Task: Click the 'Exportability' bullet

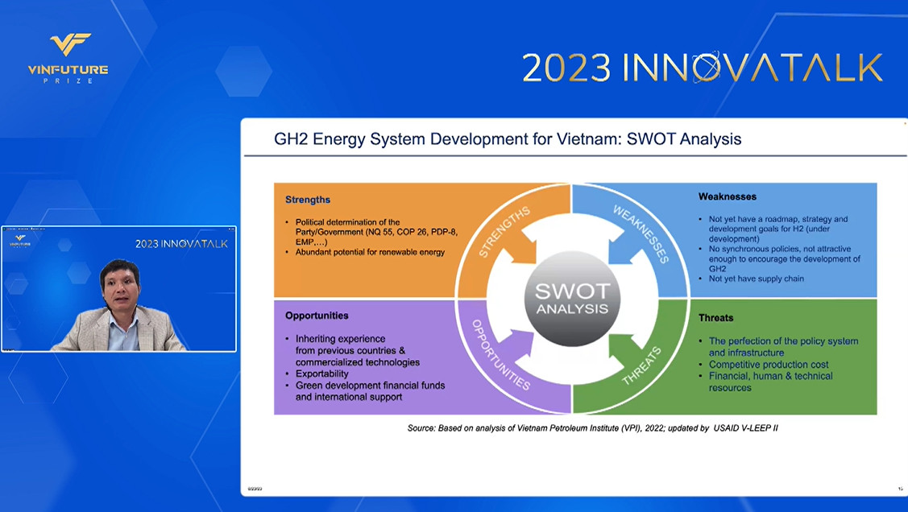Action: [x=317, y=374]
